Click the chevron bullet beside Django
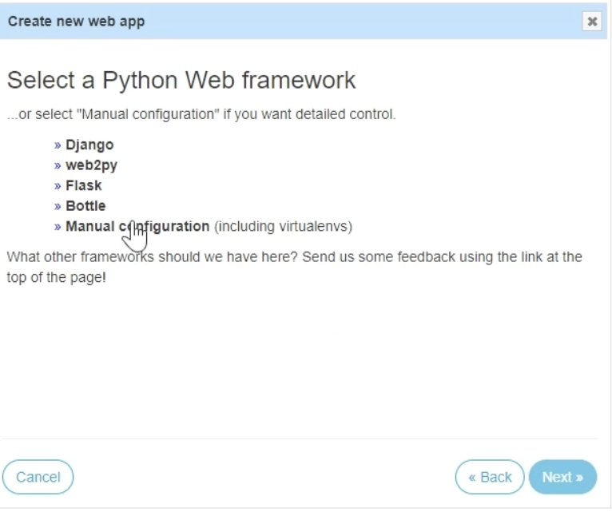 pos(58,145)
